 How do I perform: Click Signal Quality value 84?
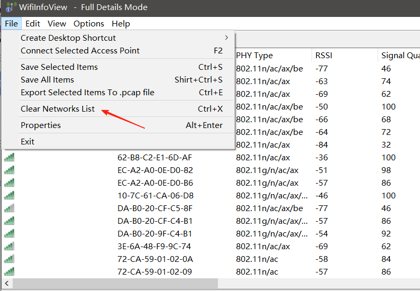coord(386,259)
